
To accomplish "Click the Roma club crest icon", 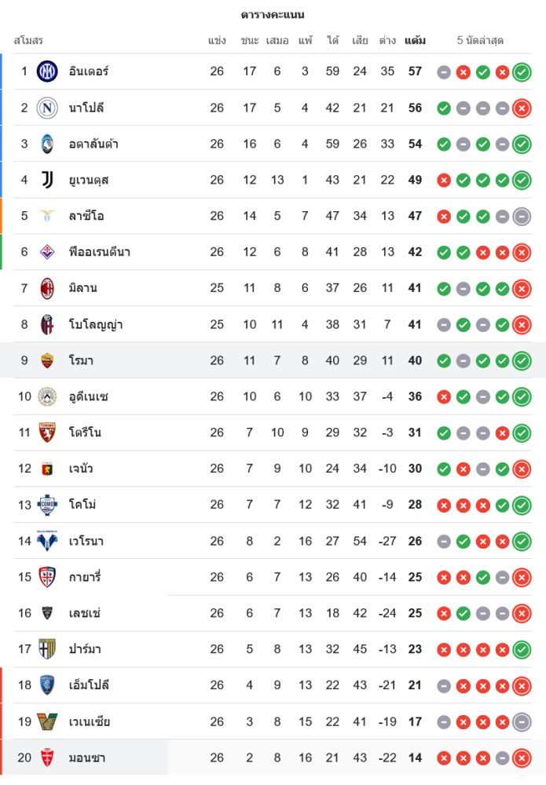I will point(47,360).
